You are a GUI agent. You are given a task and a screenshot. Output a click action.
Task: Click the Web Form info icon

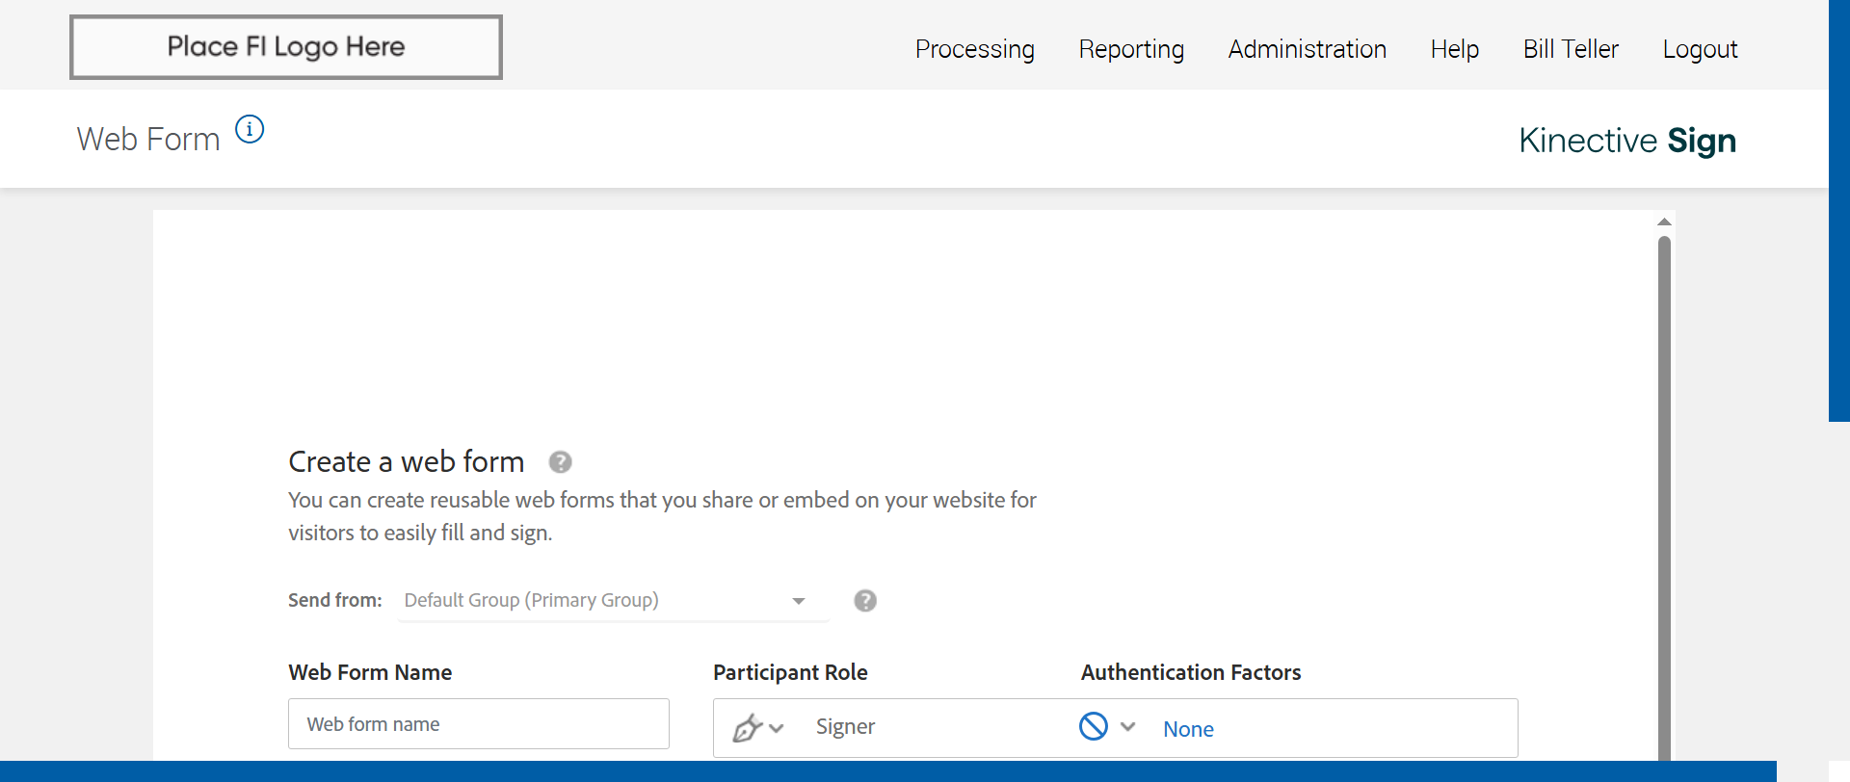250,129
